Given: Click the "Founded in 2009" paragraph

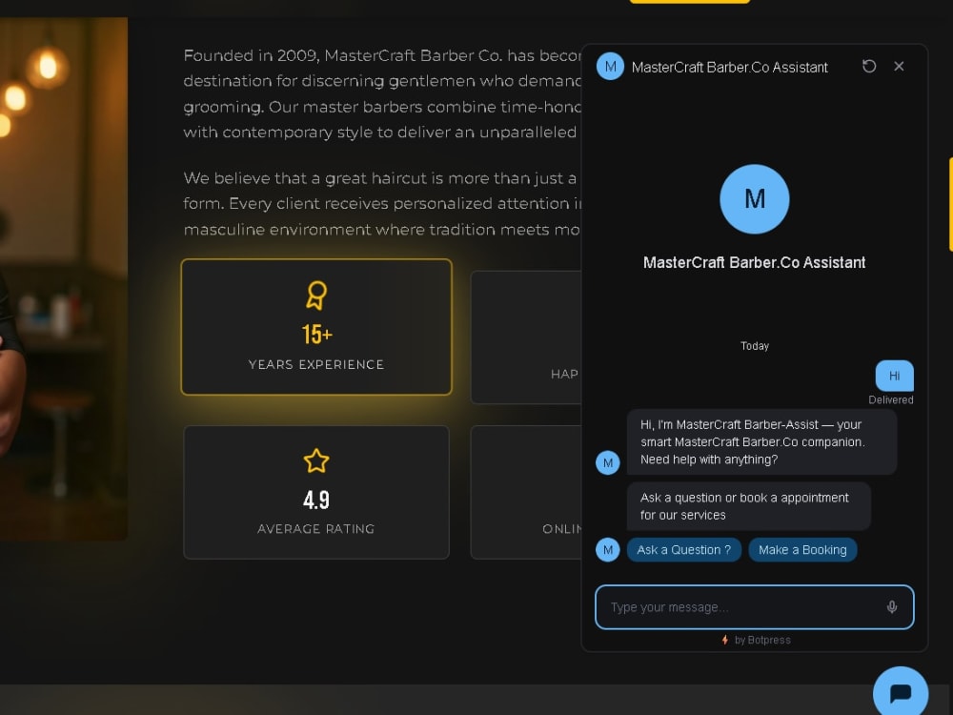Looking at the screenshot, I should 382,93.
